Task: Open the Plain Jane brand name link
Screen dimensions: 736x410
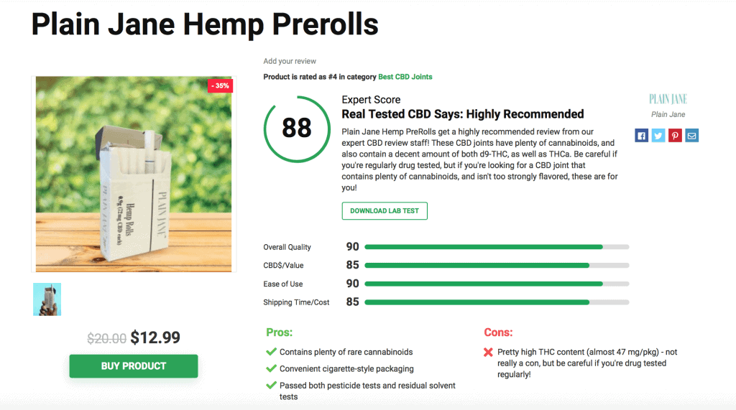Action: [668, 114]
